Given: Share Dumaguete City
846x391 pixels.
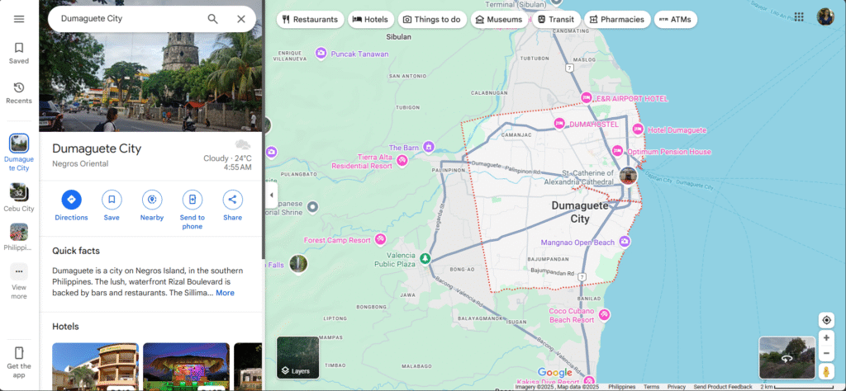Looking at the screenshot, I should point(232,205).
